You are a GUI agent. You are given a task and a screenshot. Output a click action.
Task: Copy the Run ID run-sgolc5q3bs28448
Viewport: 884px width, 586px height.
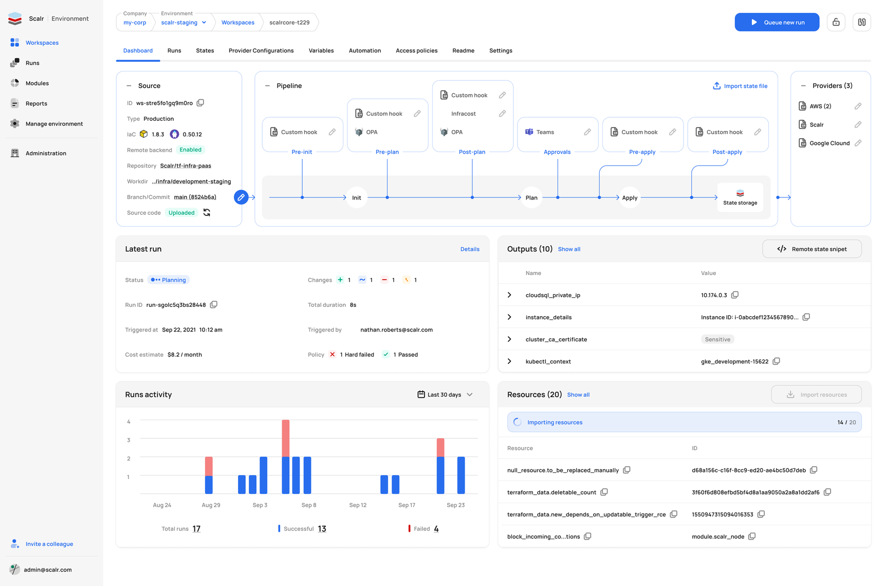(214, 305)
